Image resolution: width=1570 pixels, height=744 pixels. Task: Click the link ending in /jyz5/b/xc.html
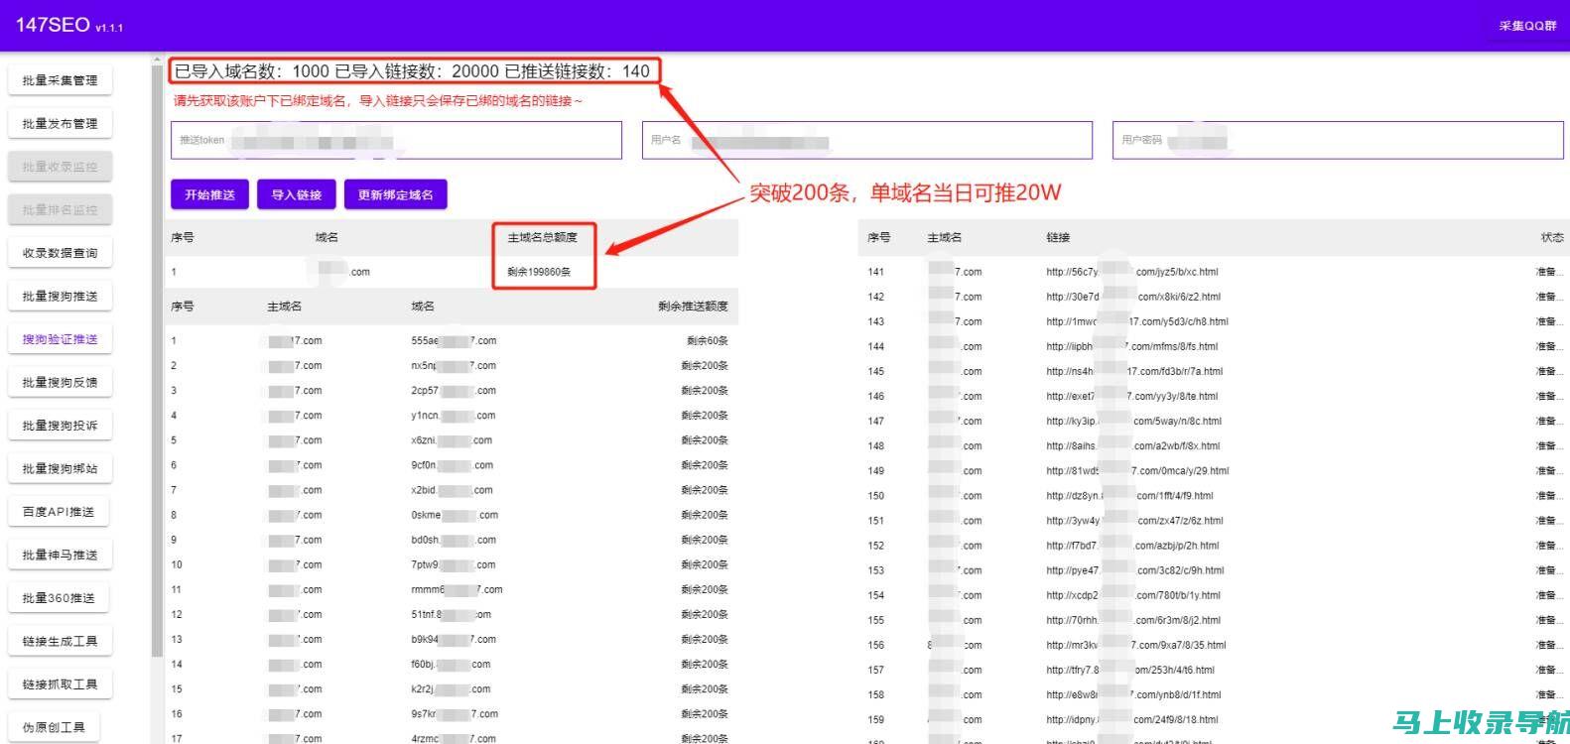point(1131,272)
